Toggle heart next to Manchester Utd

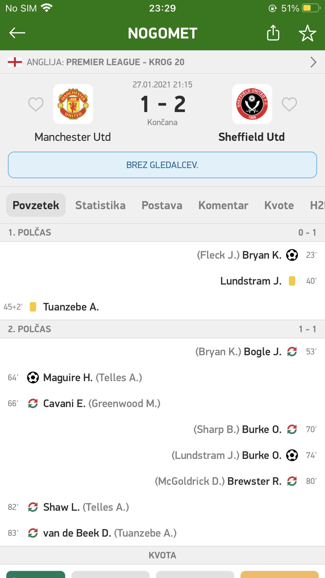click(36, 104)
